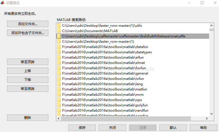Viewport: 219px width, 132px height.
Task: Click the folder icon of toolbox\matlab\datafun
Action: [x=59, y=47]
